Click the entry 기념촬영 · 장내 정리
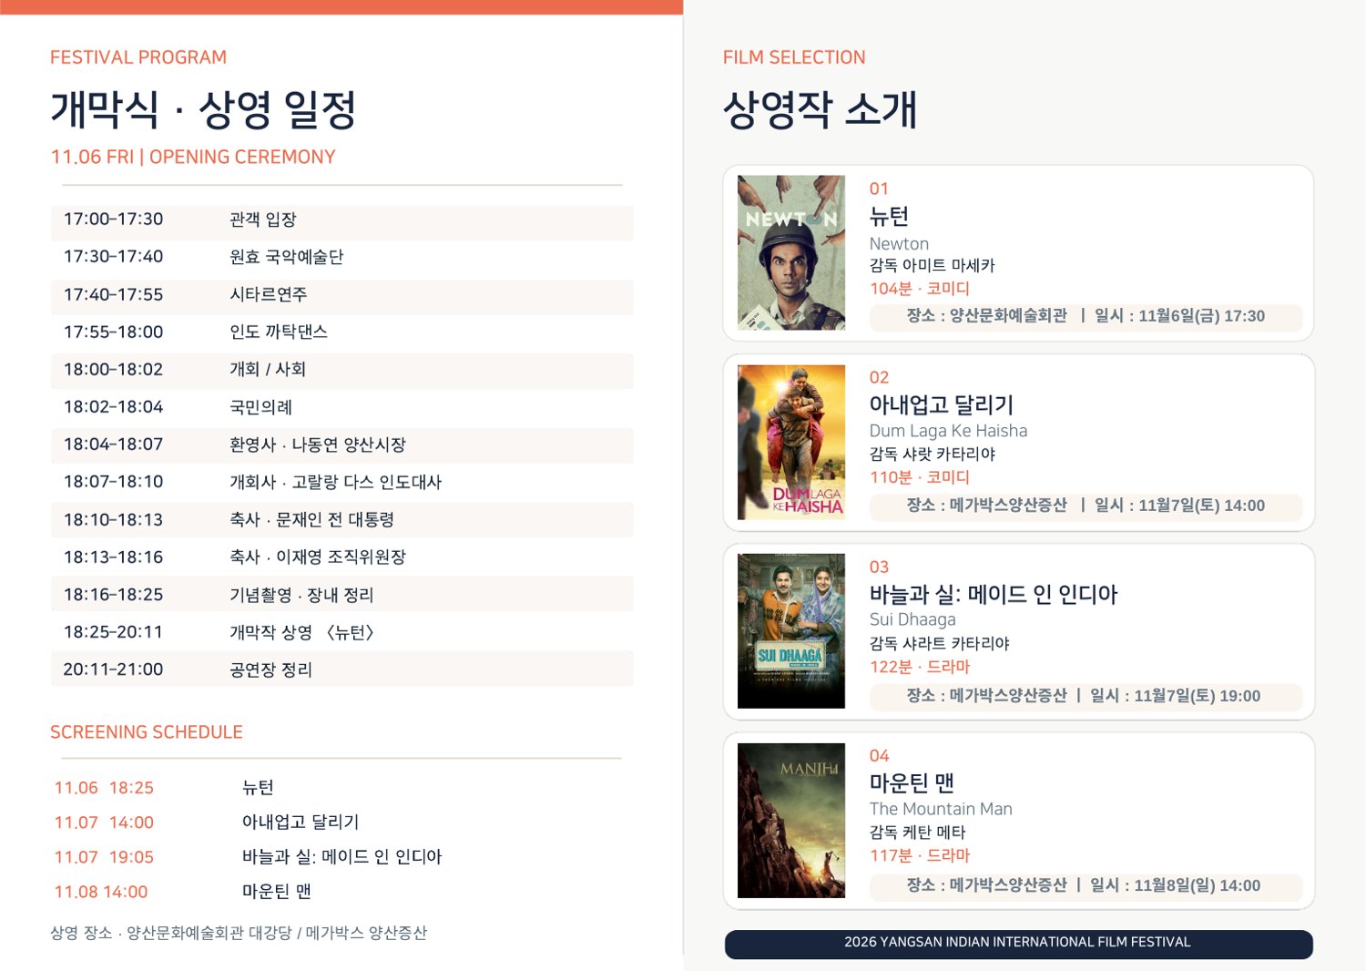This screenshot has width=1366, height=971. [301, 595]
